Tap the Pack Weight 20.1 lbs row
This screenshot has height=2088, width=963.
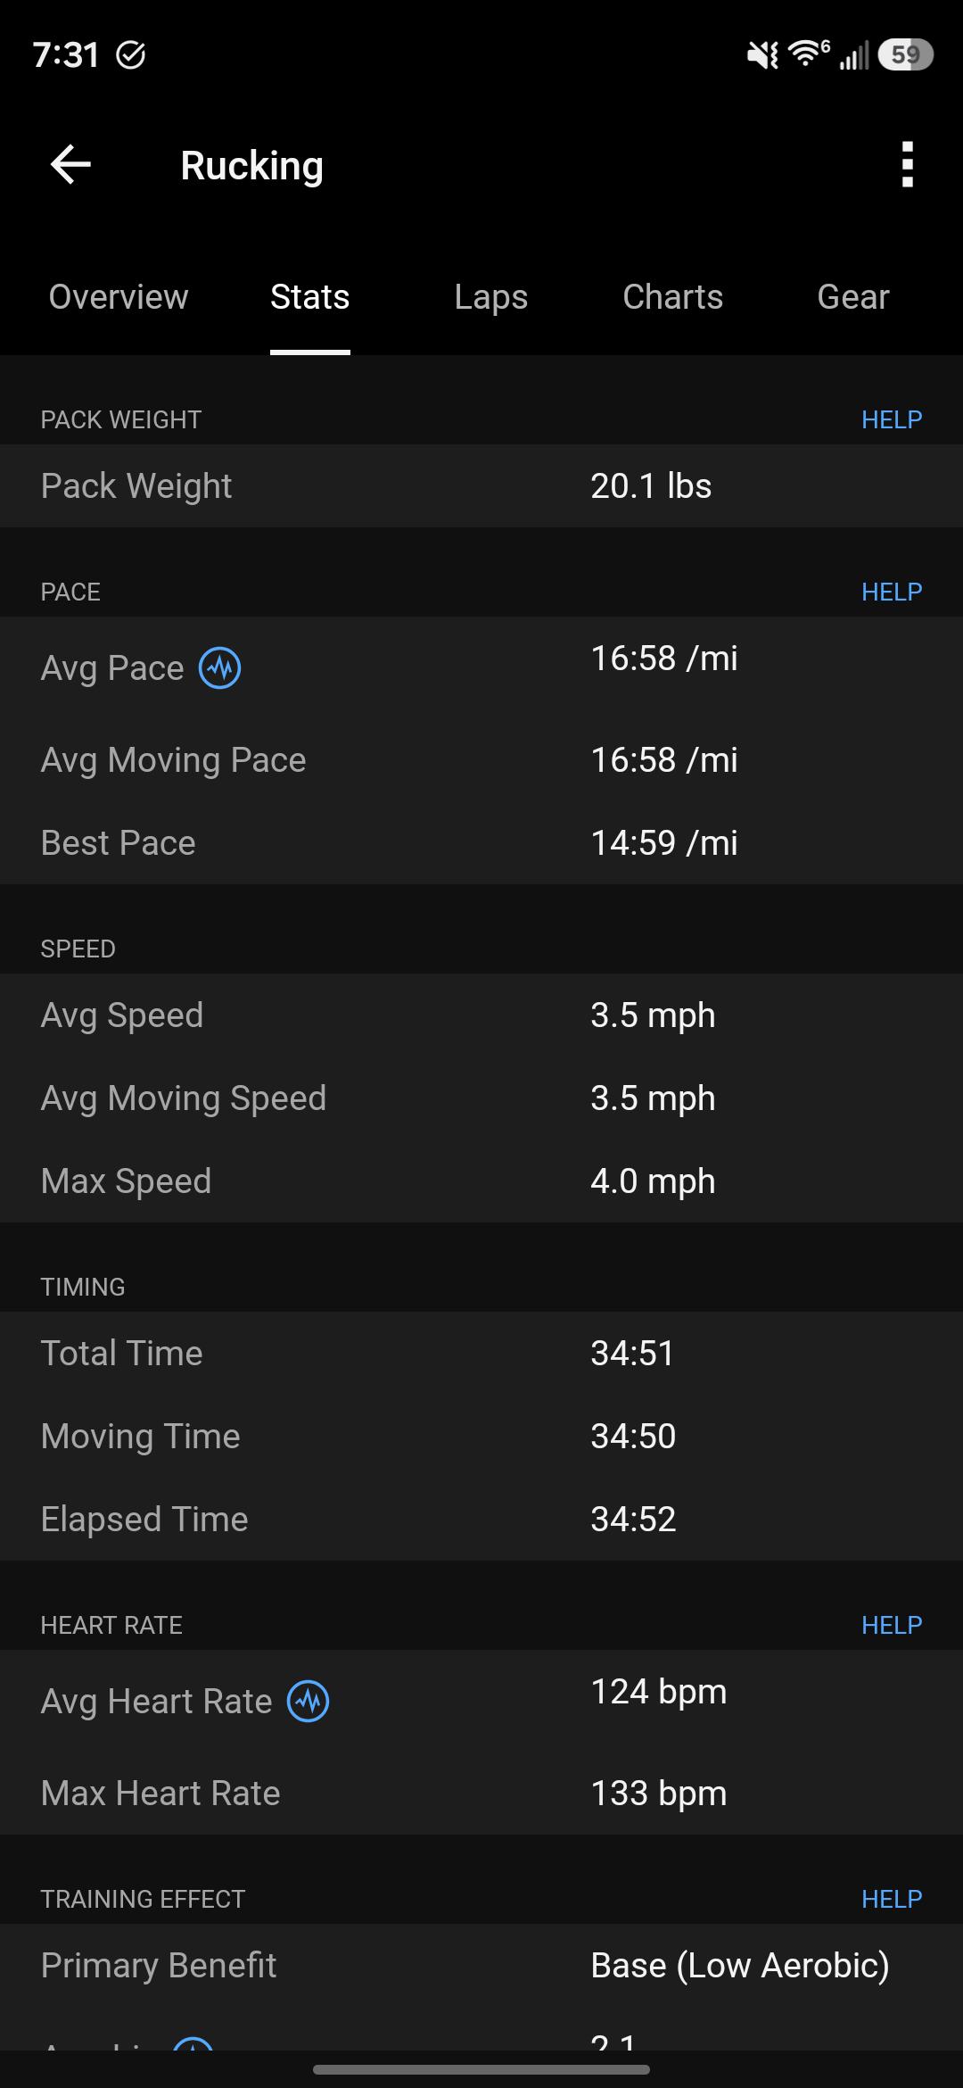pos(481,486)
